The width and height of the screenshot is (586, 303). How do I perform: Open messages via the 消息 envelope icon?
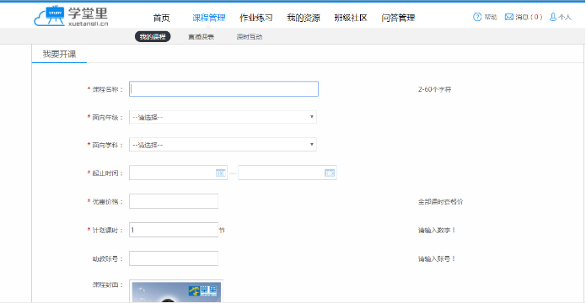pyautogui.click(x=509, y=17)
